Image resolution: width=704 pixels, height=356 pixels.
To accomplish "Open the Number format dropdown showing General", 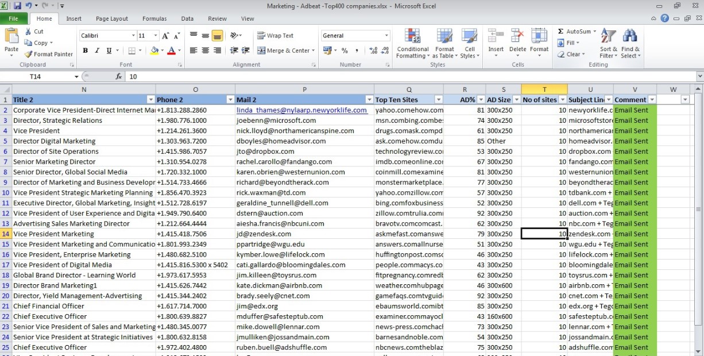I will tap(387, 35).
